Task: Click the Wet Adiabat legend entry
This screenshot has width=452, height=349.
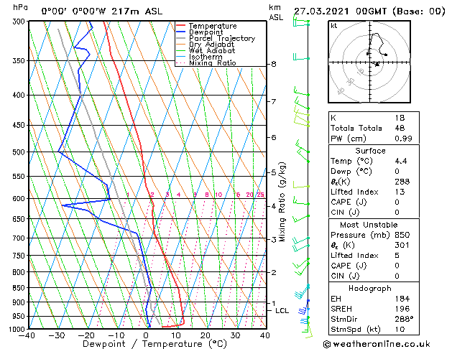Action: pos(212,50)
